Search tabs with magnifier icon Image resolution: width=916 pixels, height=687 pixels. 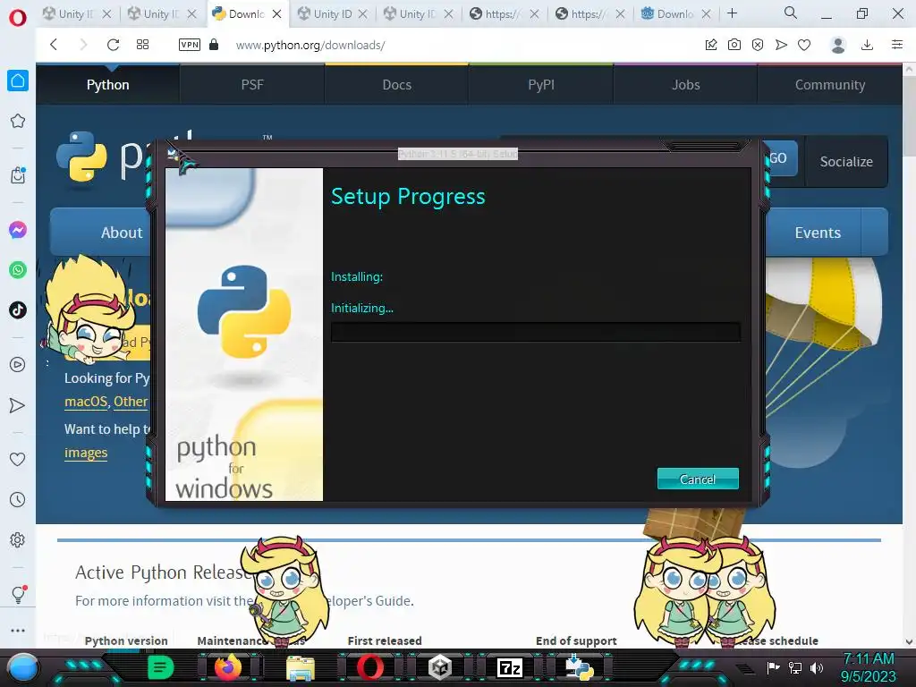tap(791, 13)
